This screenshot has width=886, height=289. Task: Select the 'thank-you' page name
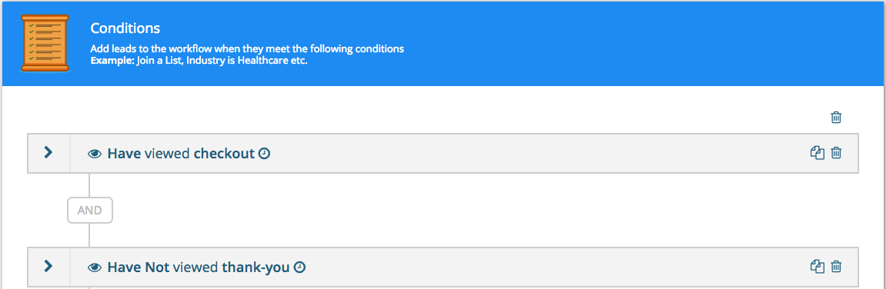coord(256,267)
